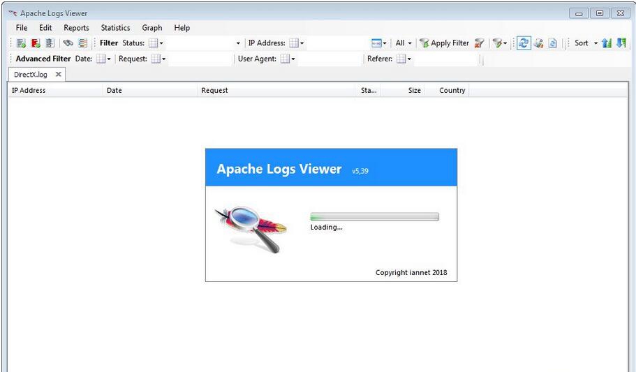Open the Reports menu
Screen dimensions: 636x372
click(76, 28)
